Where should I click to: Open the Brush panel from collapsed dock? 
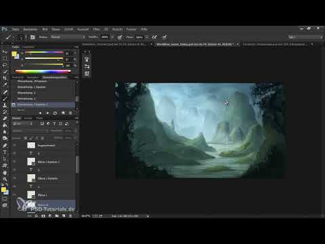tap(87, 60)
